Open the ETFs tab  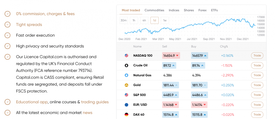[x=214, y=10]
